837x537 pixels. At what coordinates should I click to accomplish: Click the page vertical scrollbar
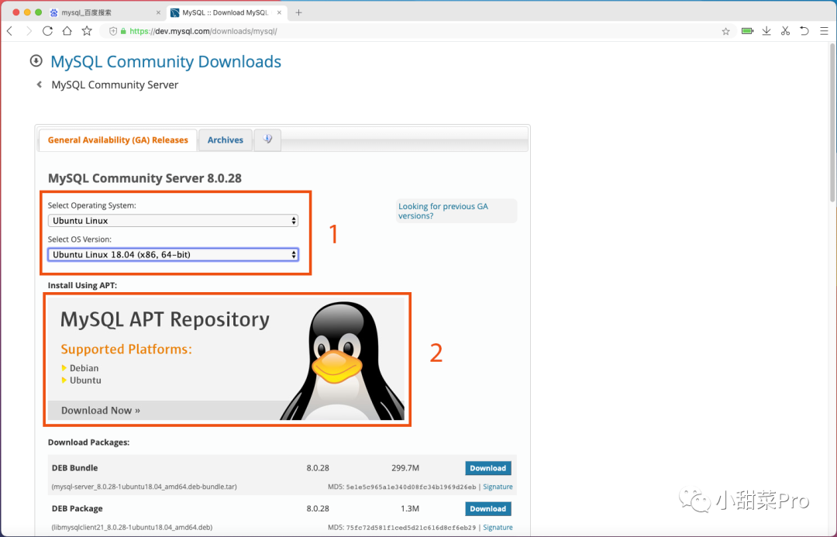tap(832, 122)
